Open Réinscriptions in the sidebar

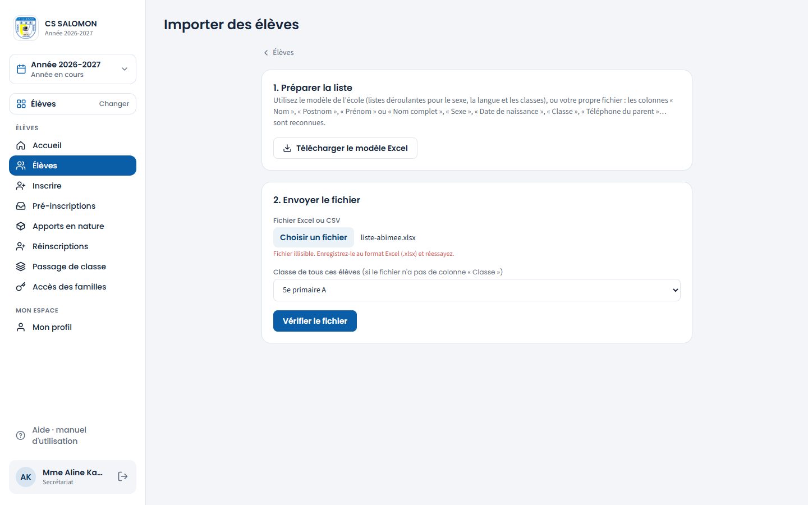[x=72, y=246]
